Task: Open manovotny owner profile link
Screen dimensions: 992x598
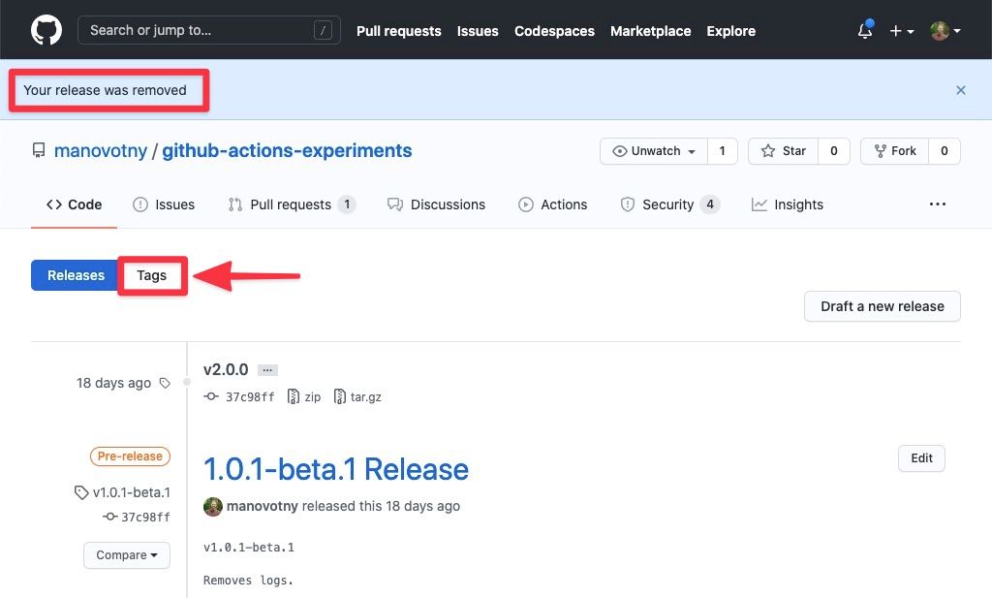Action: point(101,150)
